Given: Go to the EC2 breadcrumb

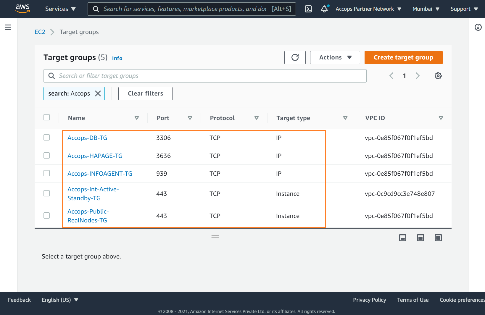Looking at the screenshot, I should (40, 32).
